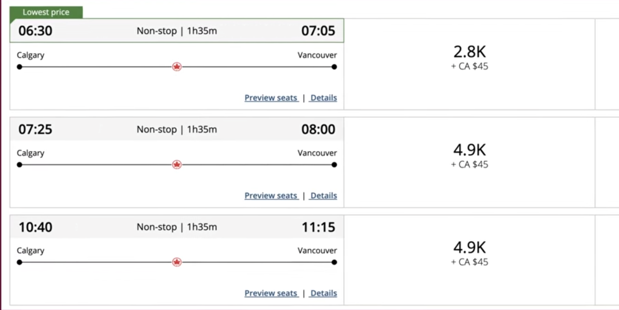Select the 06:30 to 07:05 flight header
The image size is (619, 310).
(177, 31)
